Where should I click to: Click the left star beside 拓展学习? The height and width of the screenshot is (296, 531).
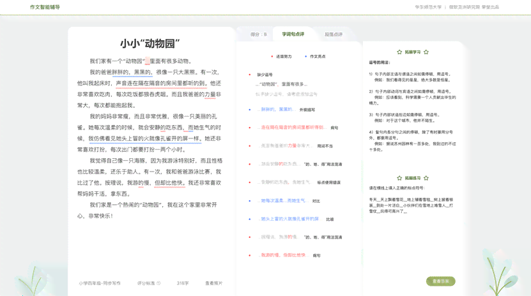[399, 52]
